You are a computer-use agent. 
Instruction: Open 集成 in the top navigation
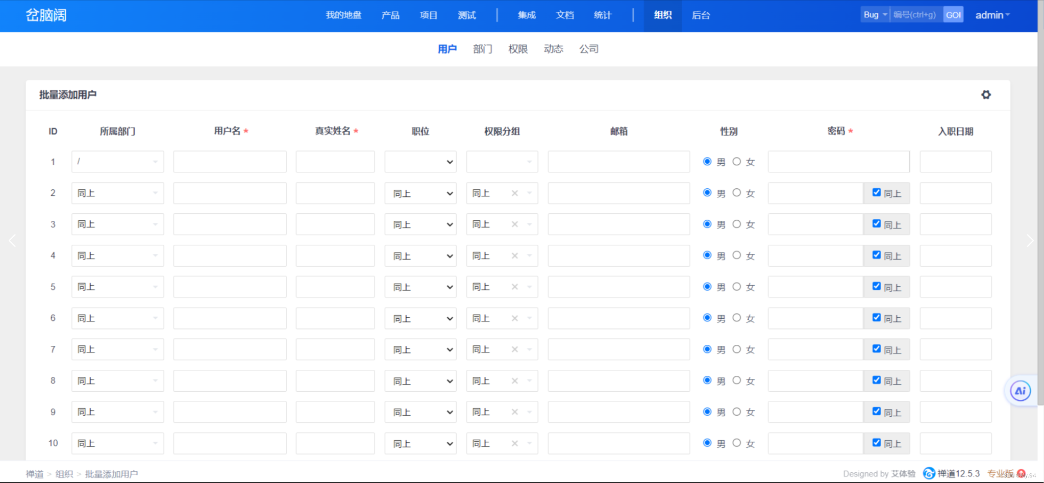(527, 15)
